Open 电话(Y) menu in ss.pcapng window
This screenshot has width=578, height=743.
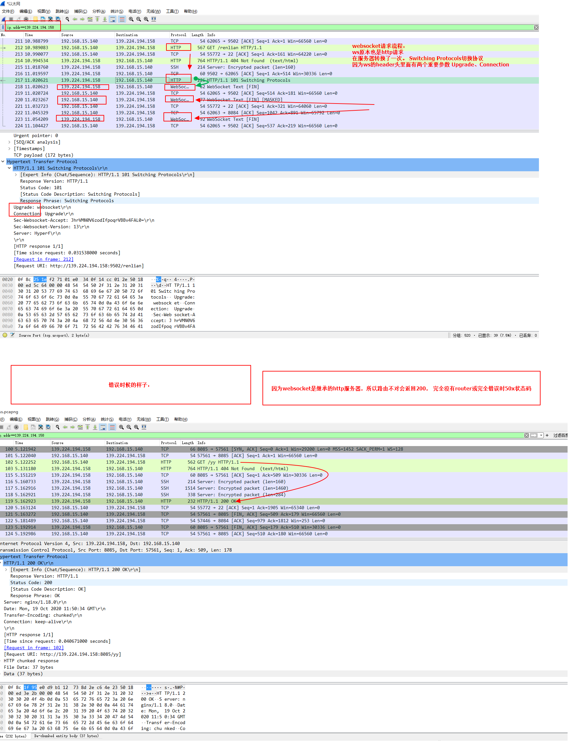(x=125, y=419)
